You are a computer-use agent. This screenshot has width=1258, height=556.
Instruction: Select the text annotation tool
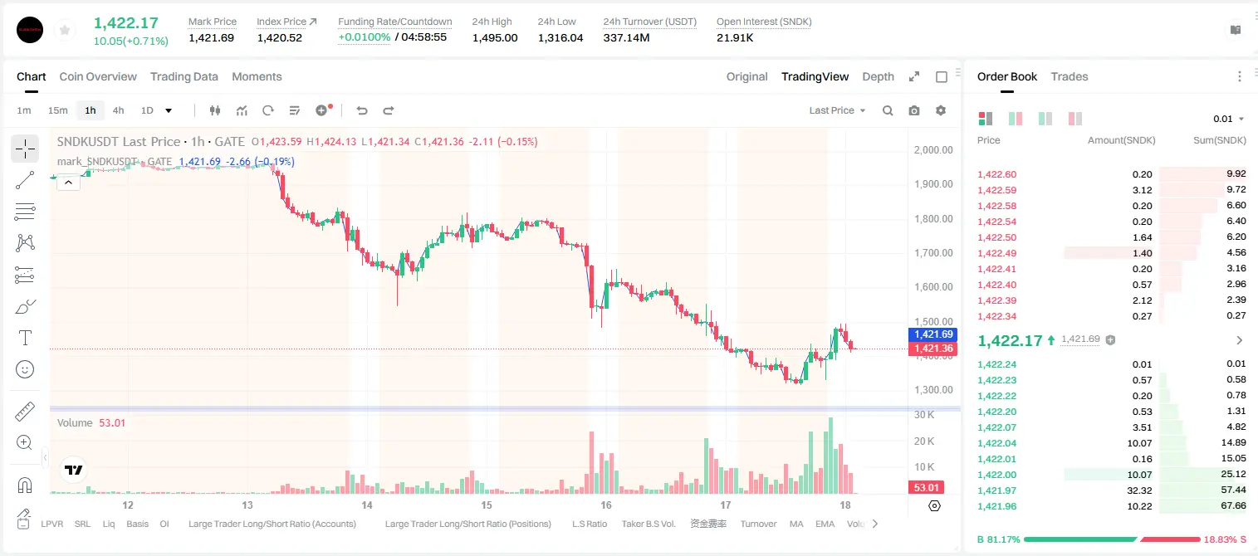point(25,338)
